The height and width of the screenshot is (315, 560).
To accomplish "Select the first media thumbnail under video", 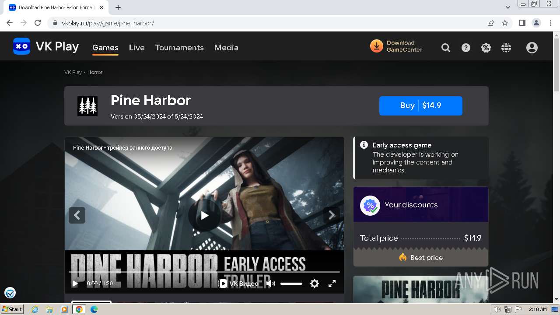I will (91, 302).
